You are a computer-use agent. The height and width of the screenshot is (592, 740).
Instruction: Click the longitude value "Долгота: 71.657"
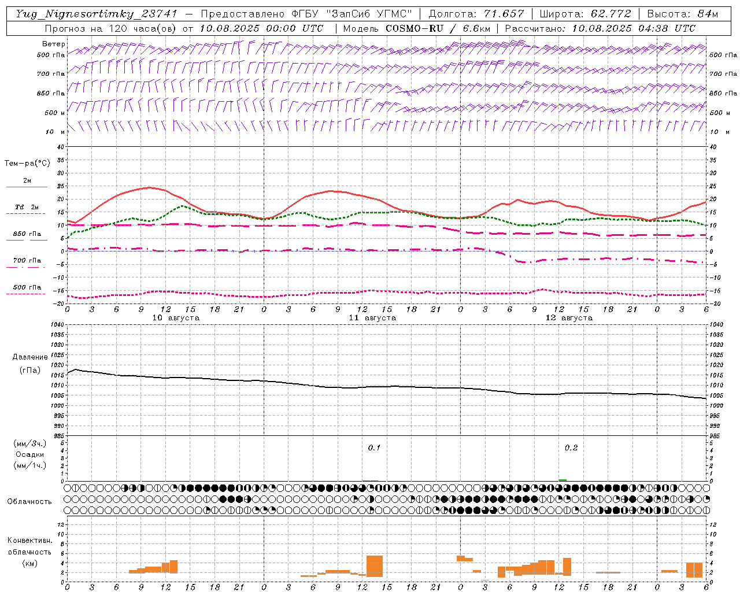pyautogui.click(x=476, y=14)
